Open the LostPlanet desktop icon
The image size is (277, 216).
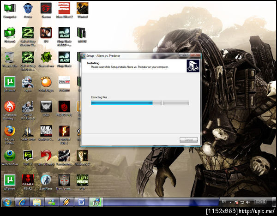[46, 182]
